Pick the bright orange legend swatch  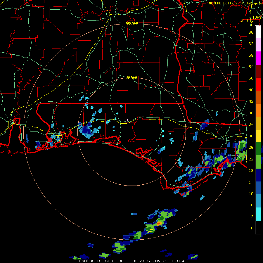pos(258,110)
